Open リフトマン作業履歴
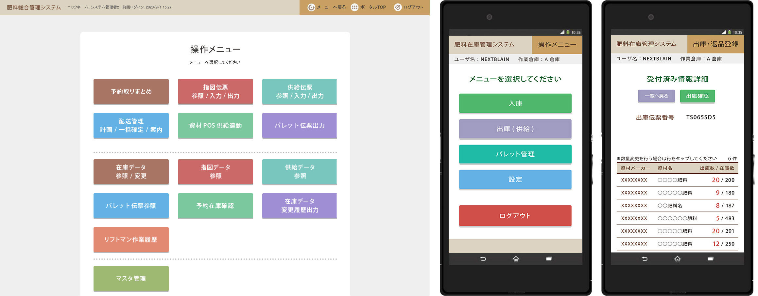The width and height of the screenshot is (758, 296). [x=131, y=240]
